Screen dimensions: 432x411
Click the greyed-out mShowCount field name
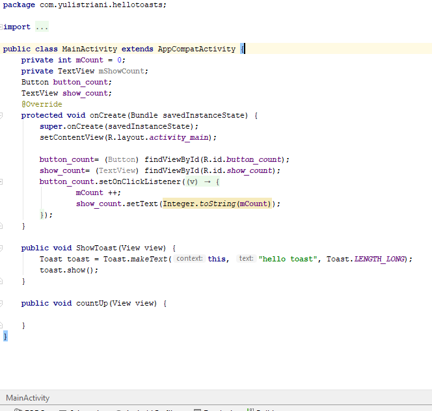point(122,71)
